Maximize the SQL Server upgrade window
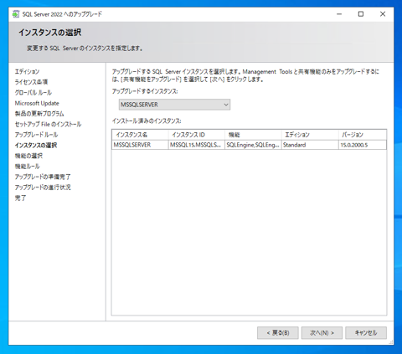This screenshot has height=354, width=402. click(x=361, y=14)
